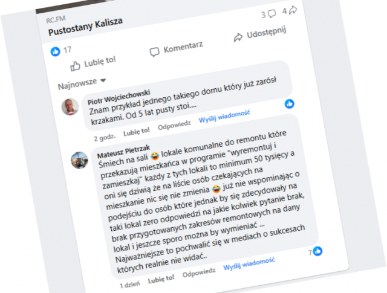Click the like reaction on Piotr's comment

pyautogui.click(x=289, y=104)
